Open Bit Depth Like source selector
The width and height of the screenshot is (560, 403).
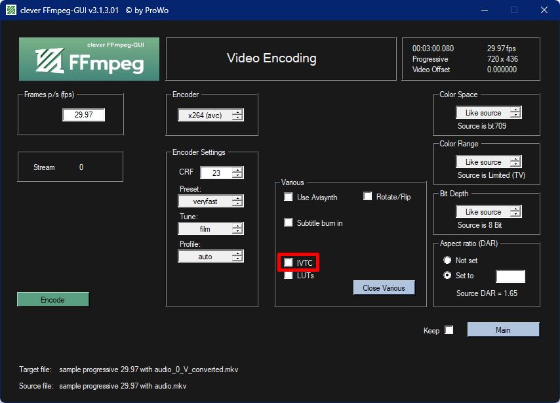point(489,211)
